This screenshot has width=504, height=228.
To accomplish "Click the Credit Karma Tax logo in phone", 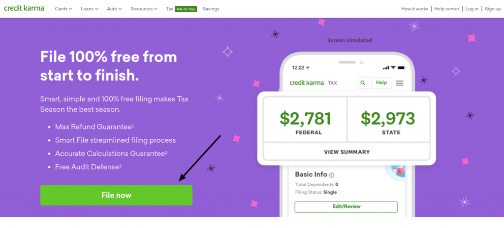I will [x=314, y=83].
